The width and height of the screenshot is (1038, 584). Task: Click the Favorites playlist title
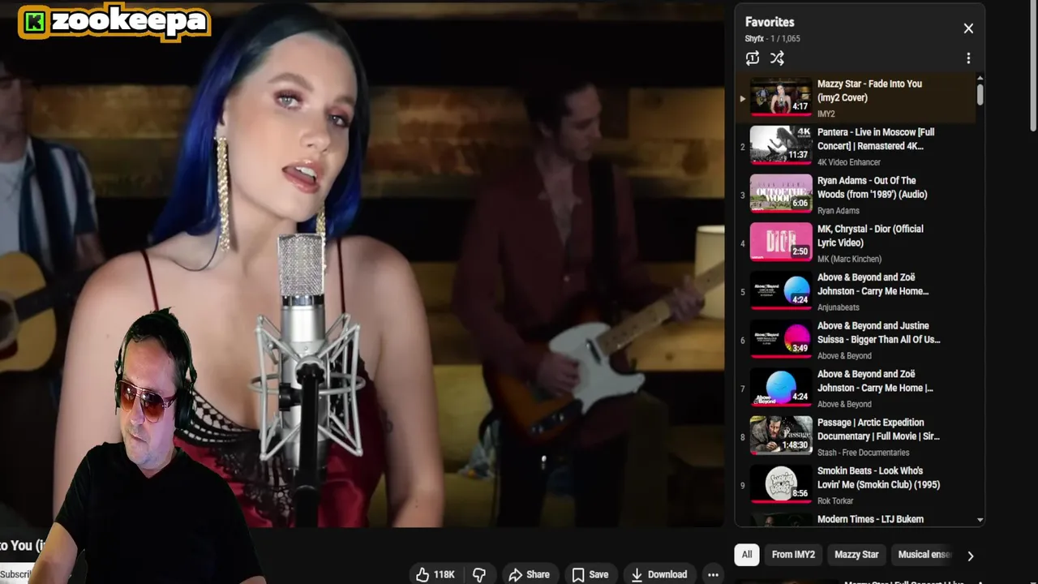(x=770, y=22)
